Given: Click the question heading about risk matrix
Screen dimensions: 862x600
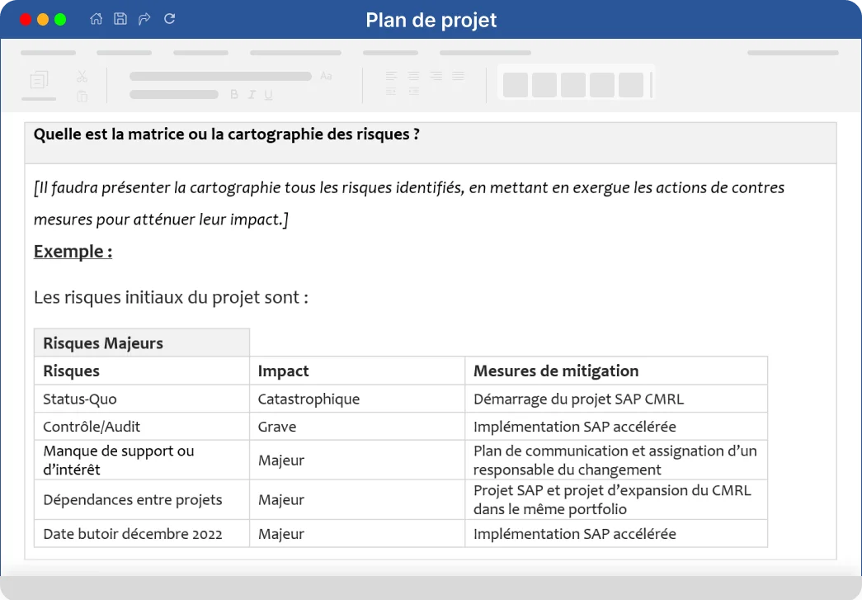Looking at the screenshot, I should [226, 134].
